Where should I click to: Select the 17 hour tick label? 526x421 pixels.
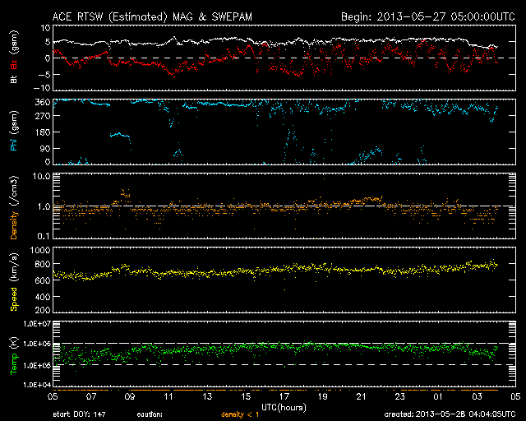pos(284,396)
